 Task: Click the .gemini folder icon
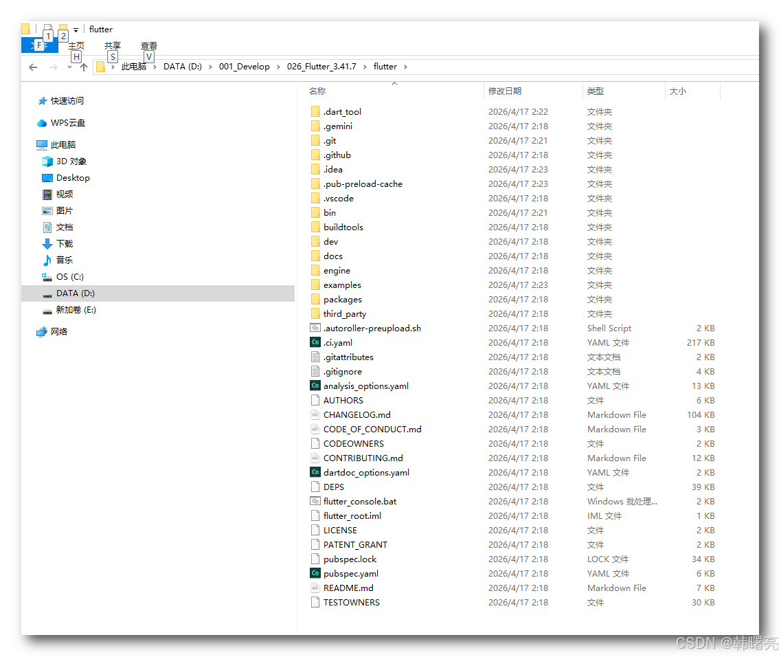(315, 126)
